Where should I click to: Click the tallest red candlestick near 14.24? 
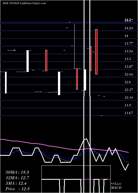click(96, 52)
